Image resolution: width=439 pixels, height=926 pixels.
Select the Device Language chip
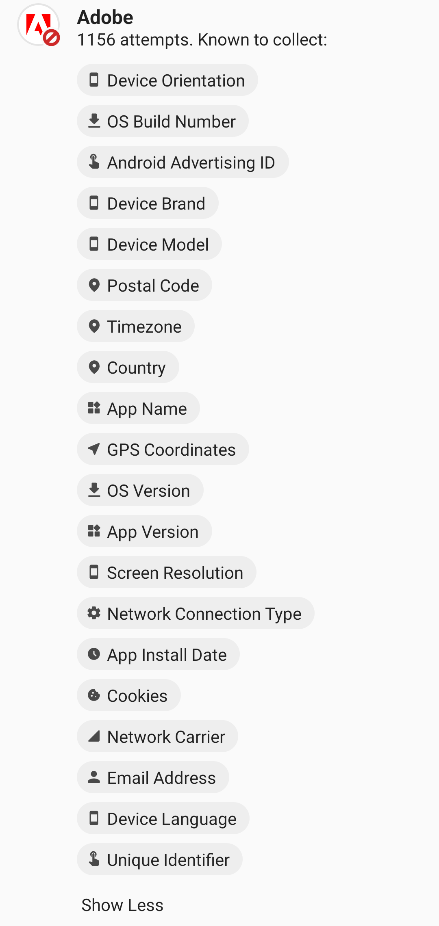click(x=163, y=818)
